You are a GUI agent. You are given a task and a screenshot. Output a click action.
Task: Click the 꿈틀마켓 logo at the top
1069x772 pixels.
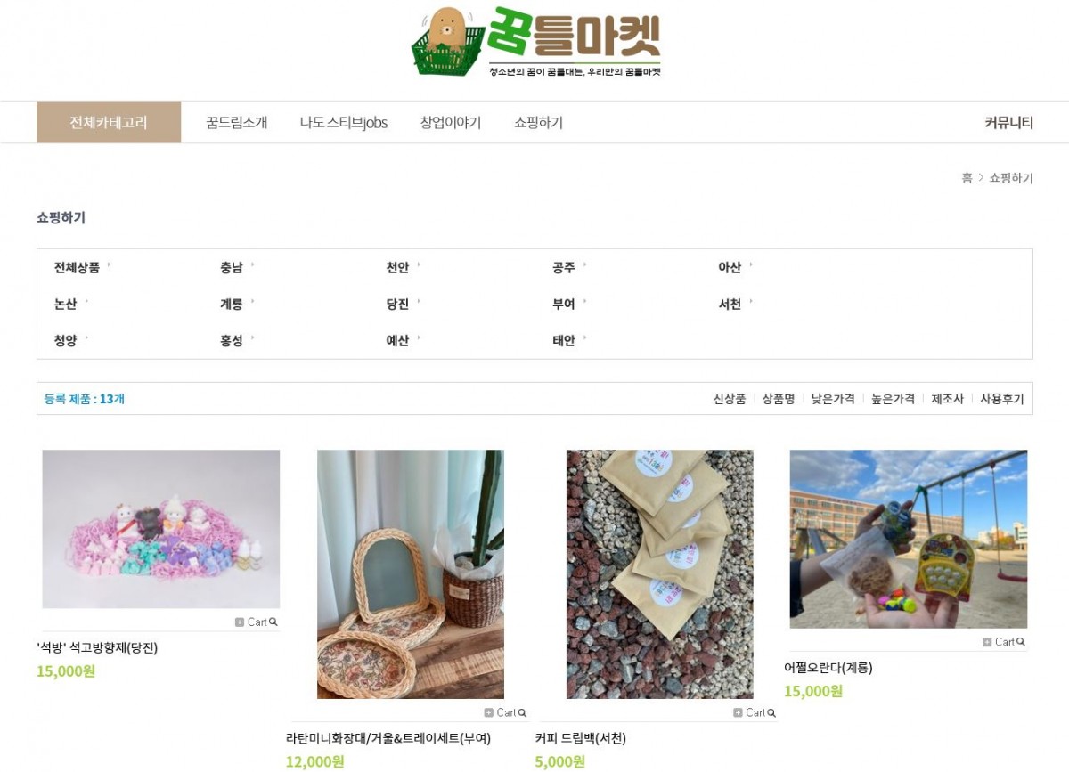[x=536, y=42]
